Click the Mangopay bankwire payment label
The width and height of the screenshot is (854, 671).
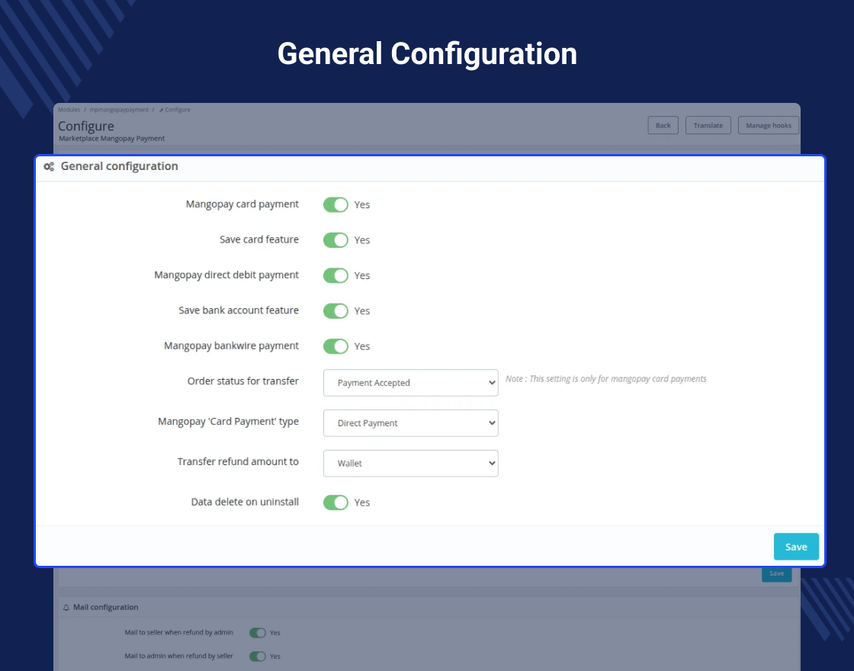232,346
